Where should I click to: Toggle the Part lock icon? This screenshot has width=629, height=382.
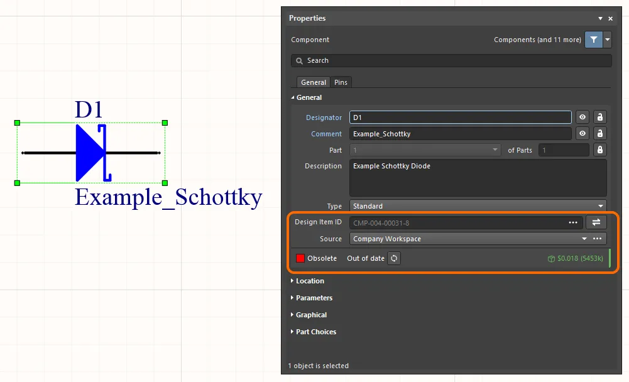599,150
